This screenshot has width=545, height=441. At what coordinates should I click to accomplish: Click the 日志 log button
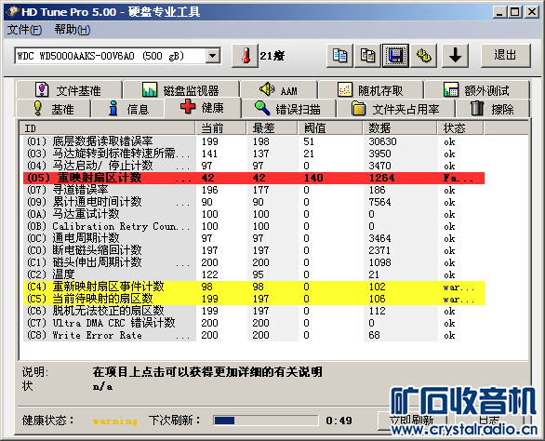(x=488, y=421)
